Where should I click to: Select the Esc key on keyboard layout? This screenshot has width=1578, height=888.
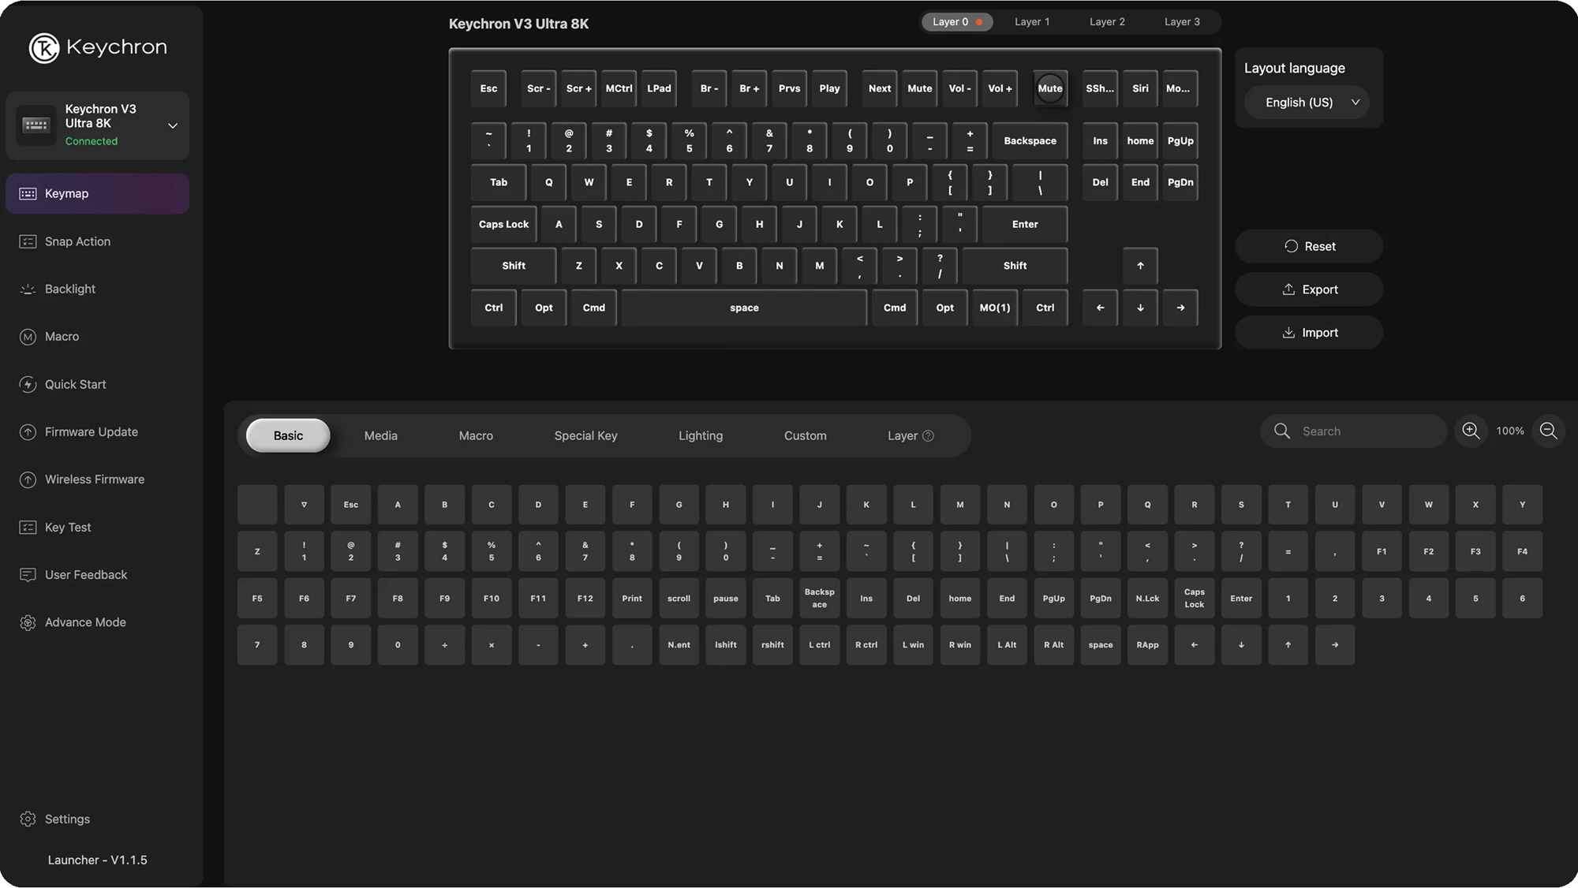[488, 88]
